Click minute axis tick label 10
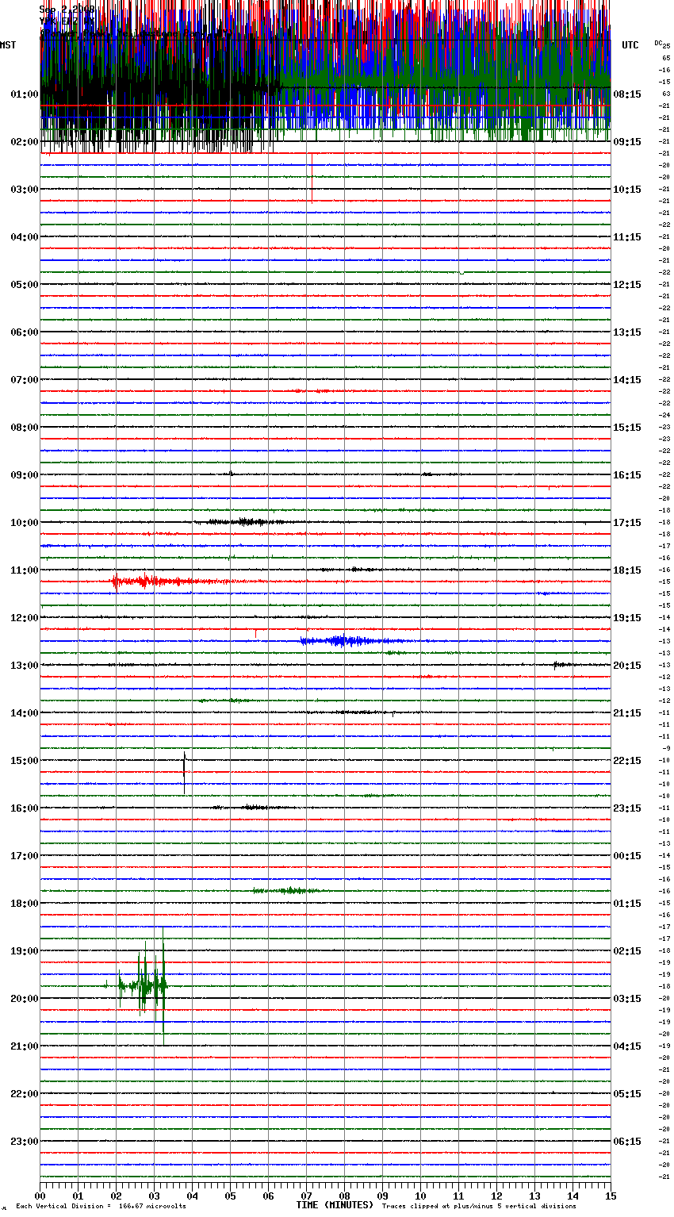The width and height of the screenshot is (674, 1217). (421, 1196)
